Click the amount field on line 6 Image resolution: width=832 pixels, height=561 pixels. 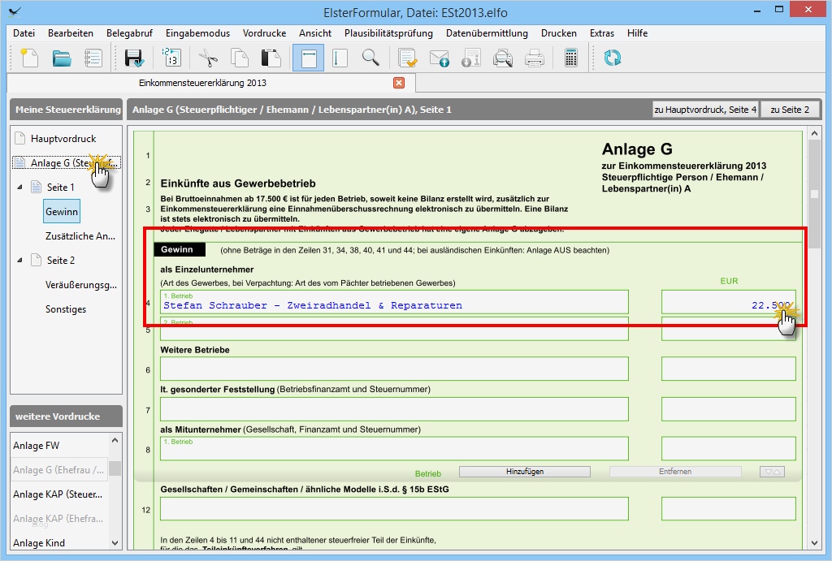729,369
